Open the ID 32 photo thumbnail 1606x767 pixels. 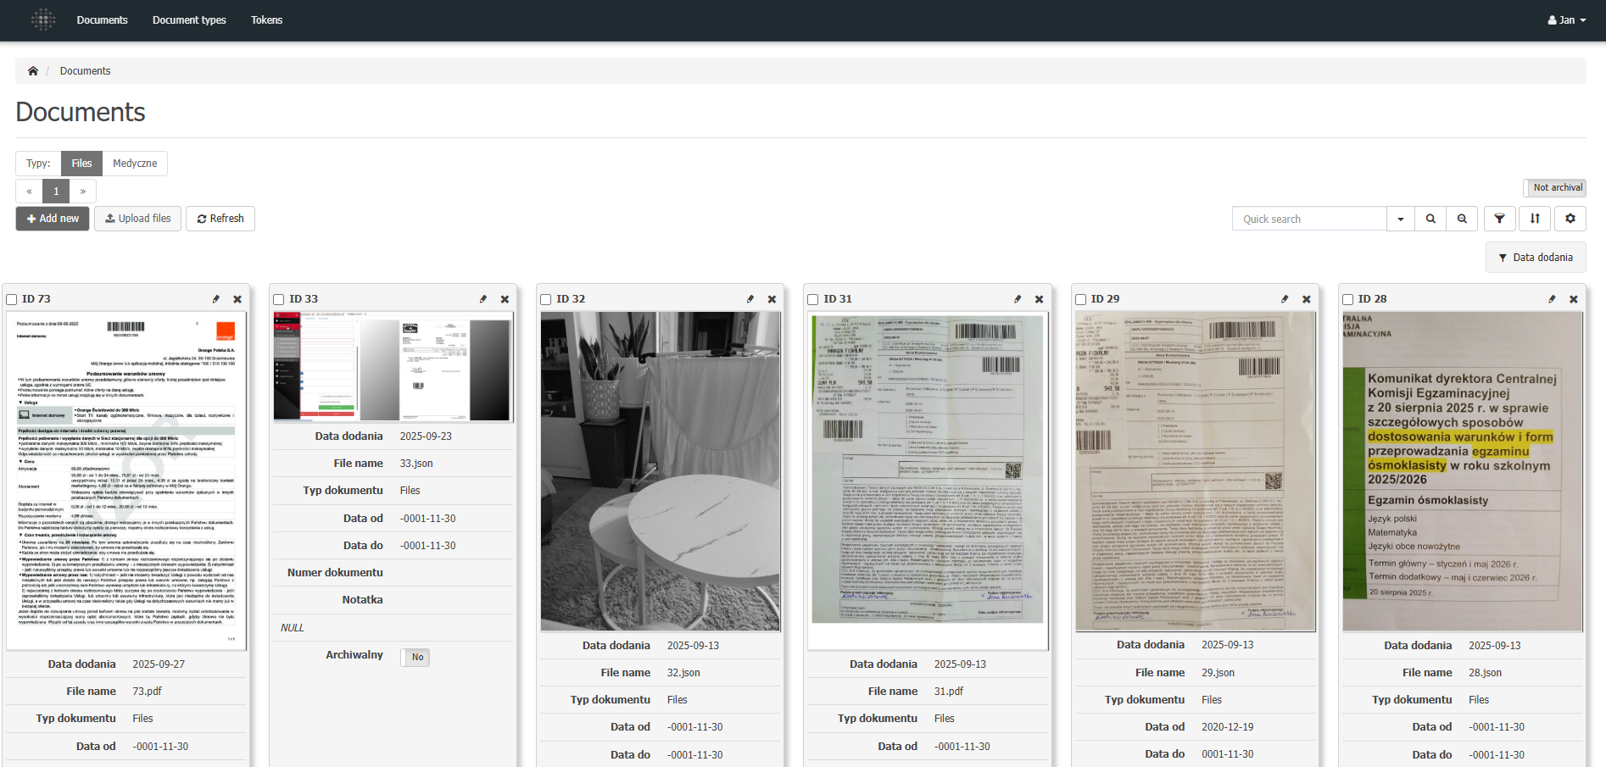[661, 471]
